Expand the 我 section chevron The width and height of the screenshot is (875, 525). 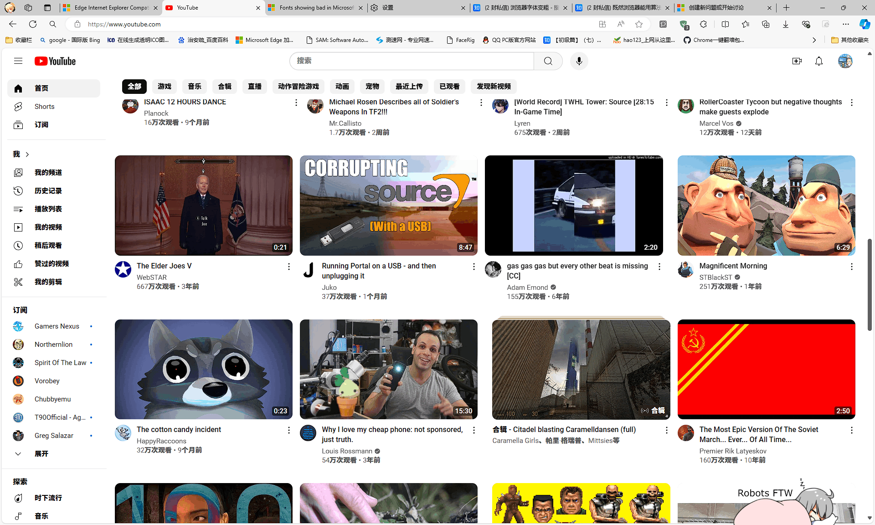[x=27, y=154]
